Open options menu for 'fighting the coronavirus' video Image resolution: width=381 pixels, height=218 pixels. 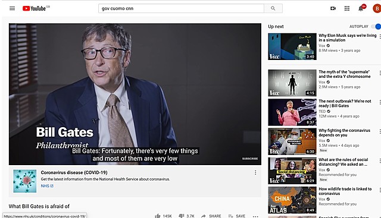380,132
